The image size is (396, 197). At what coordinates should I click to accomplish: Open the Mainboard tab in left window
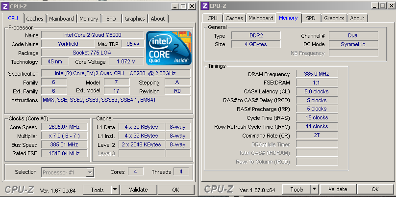point(61,19)
